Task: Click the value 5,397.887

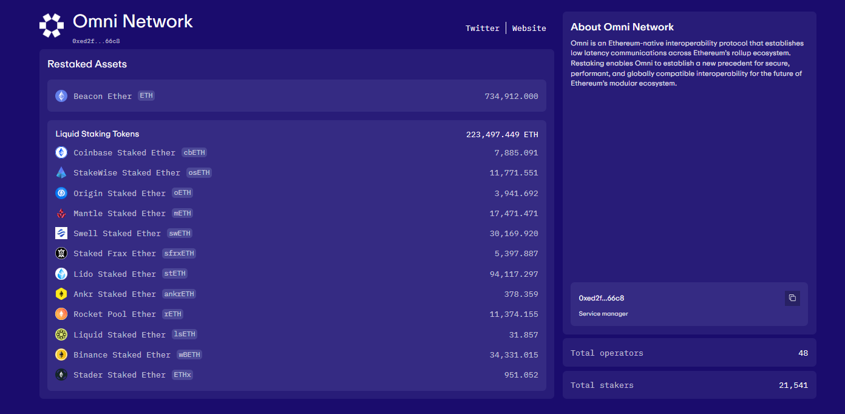Action: point(516,253)
